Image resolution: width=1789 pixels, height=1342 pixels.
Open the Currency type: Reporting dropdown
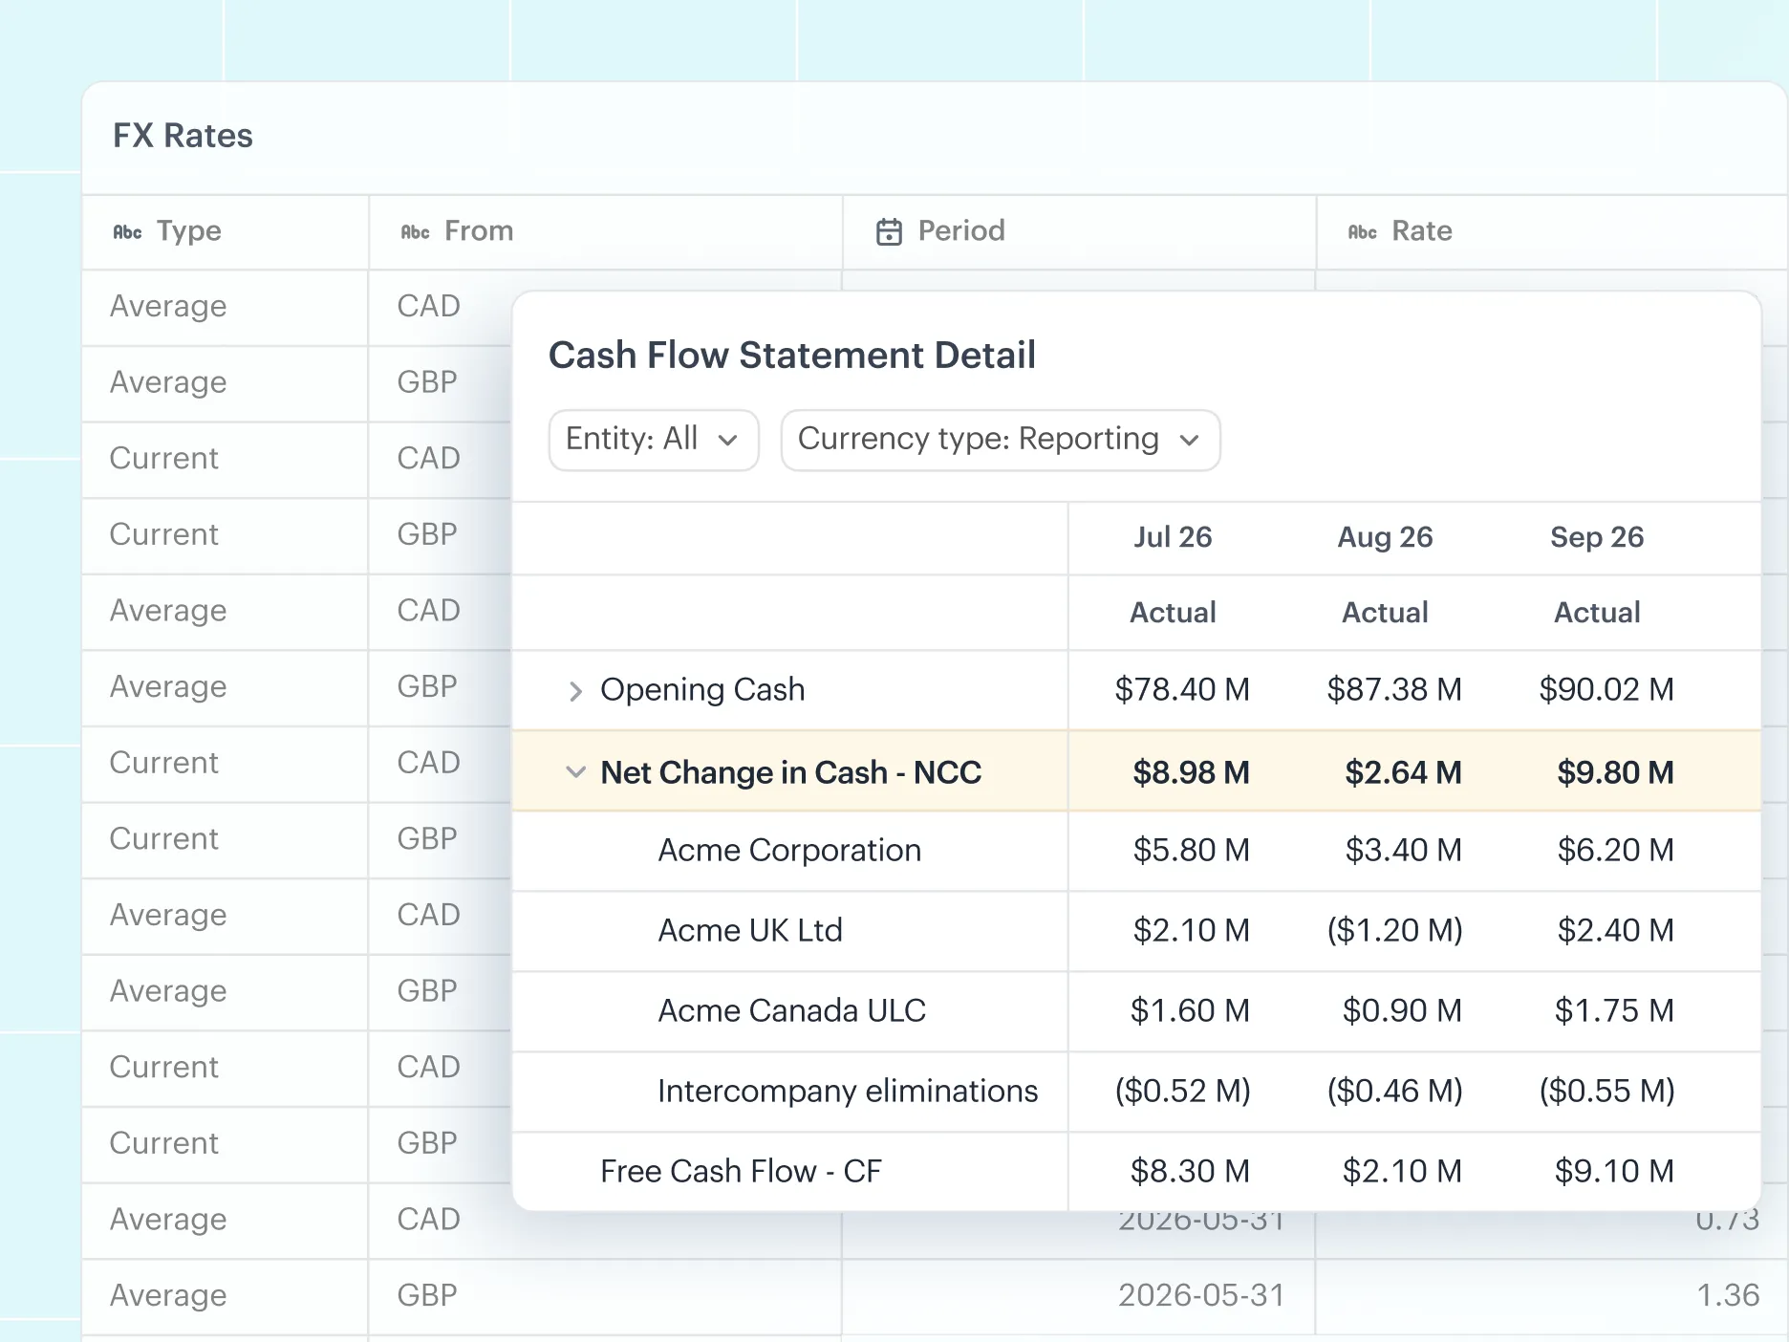pyautogui.click(x=1000, y=440)
